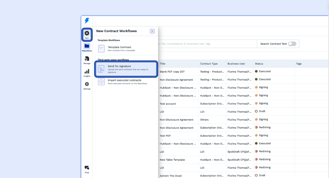Click the SpotDraft lightning bolt logo
Screen dimensions: 329x178
tap(87, 20)
